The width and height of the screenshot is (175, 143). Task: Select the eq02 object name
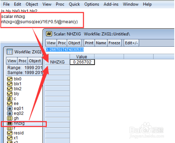point(19,113)
